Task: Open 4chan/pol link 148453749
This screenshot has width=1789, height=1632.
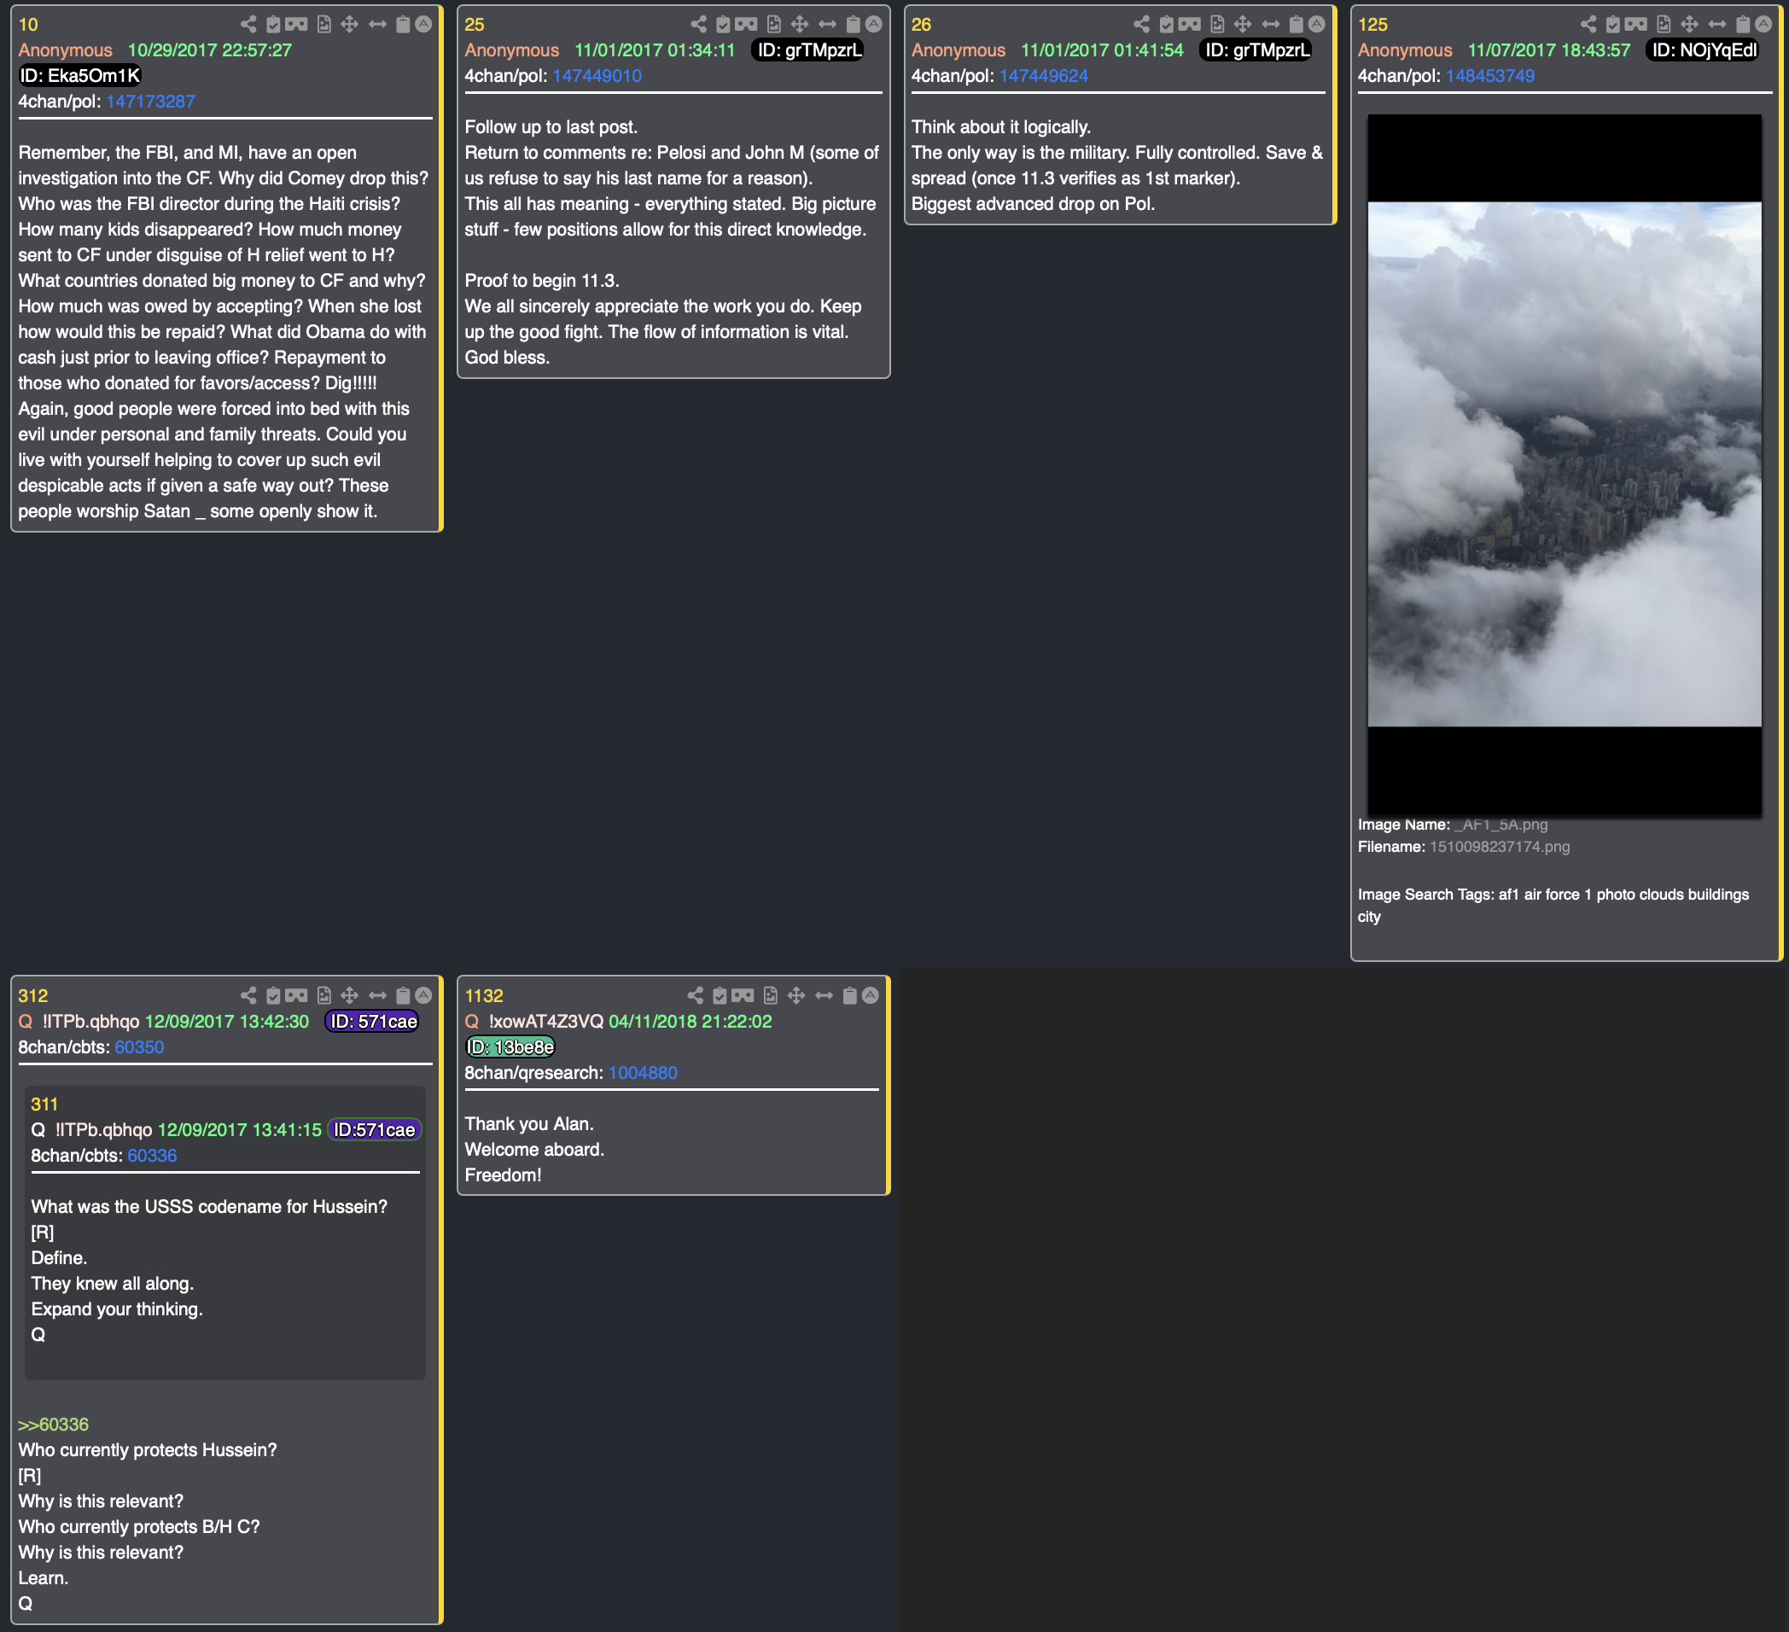Action: tap(1490, 75)
